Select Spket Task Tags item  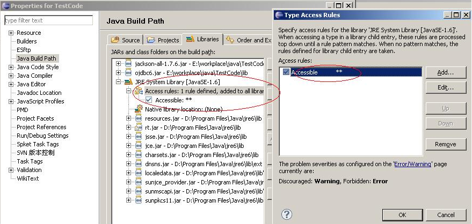(x=38, y=144)
